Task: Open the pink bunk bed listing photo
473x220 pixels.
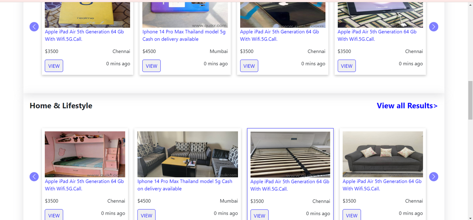Action: click(85, 154)
